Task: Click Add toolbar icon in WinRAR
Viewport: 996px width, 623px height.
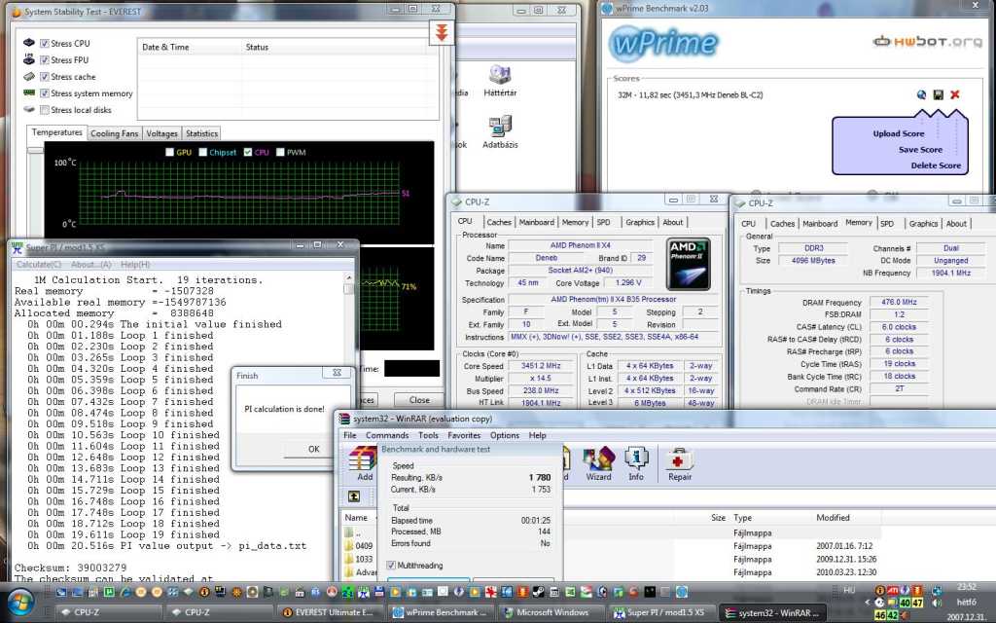Action: point(364,464)
